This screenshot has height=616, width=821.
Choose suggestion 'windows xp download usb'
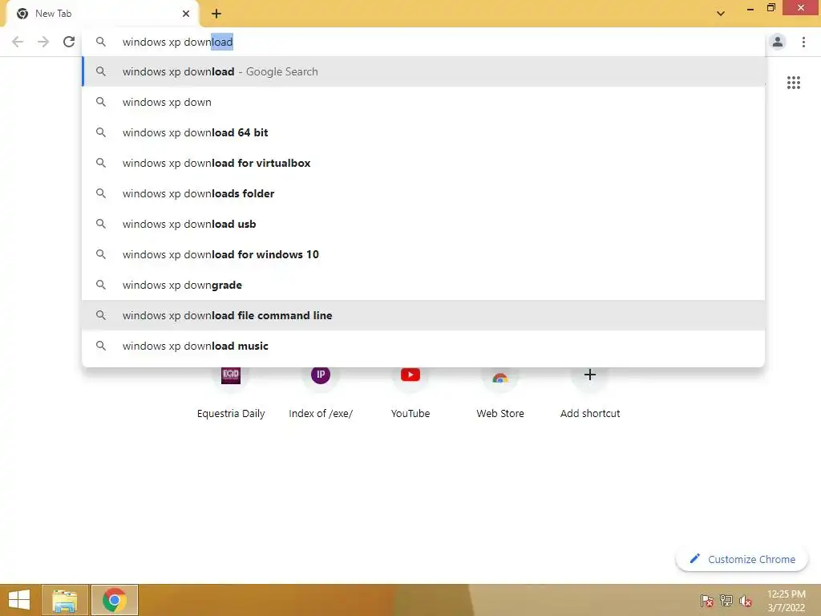[x=423, y=224]
